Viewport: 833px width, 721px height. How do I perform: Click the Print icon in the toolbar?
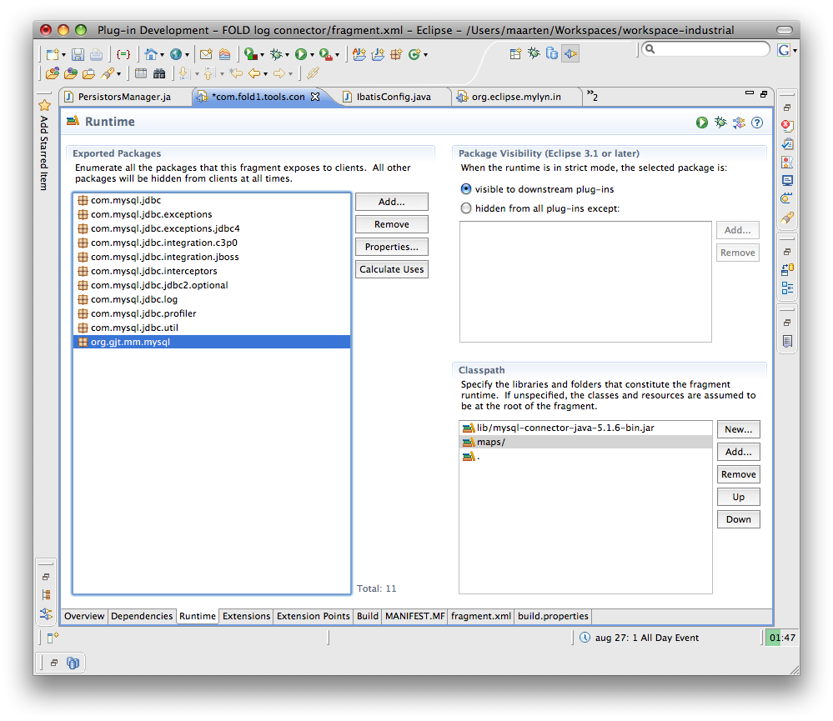click(x=96, y=54)
